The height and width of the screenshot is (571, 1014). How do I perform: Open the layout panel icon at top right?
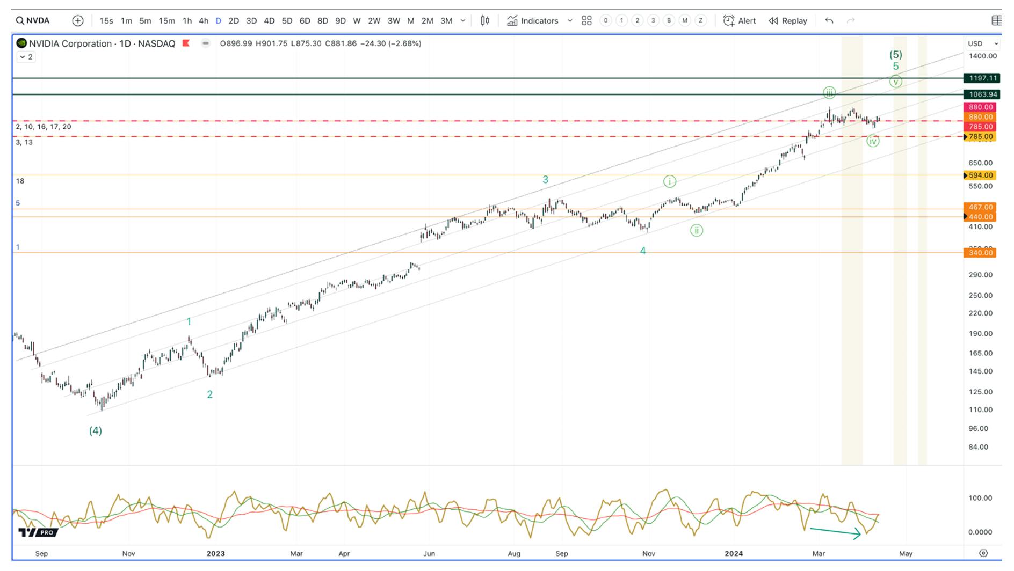997,21
